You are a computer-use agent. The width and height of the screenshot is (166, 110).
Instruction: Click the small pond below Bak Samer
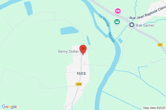tap(120, 40)
